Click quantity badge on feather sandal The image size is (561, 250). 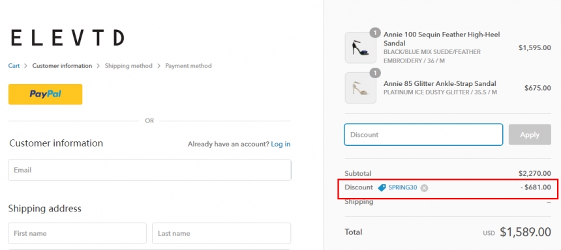pyautogui.click(x=375, y=33)
